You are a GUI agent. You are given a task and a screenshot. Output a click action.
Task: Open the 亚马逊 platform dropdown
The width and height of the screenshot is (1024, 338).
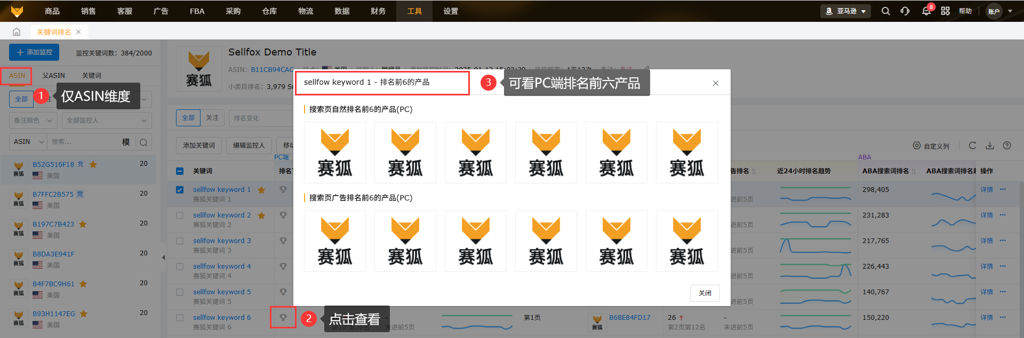(845, 11)
